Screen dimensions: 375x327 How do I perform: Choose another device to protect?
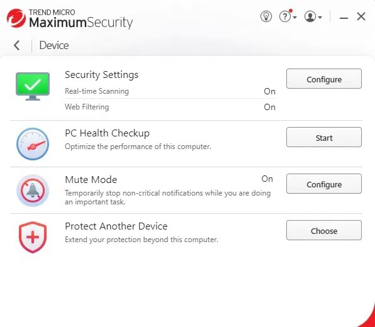pyautogui.click(x=324, y=230)
